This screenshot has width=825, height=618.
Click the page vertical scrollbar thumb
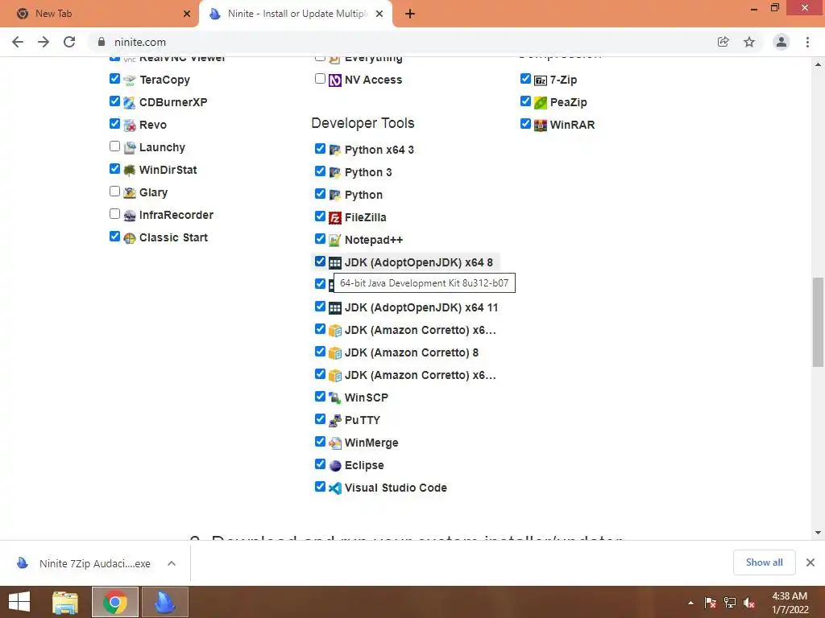click(x=818, y=322)
